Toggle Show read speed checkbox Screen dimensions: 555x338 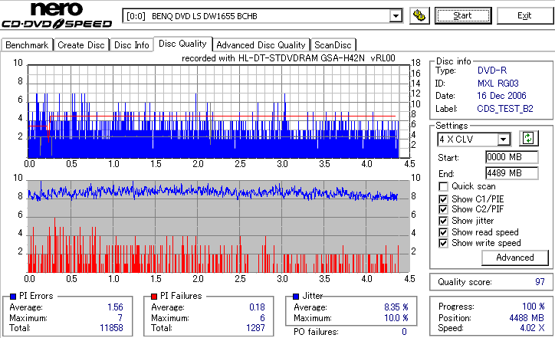click(x=443, y=232)
